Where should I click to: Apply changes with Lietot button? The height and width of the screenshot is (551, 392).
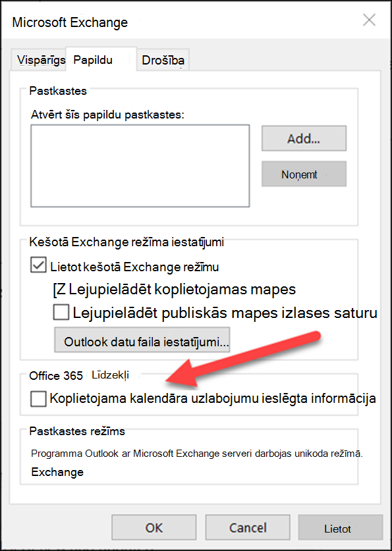pyautogui.click(x=341, y=527)
